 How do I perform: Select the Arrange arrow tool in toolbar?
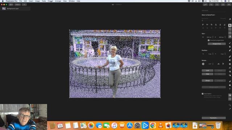pos(230,25)
